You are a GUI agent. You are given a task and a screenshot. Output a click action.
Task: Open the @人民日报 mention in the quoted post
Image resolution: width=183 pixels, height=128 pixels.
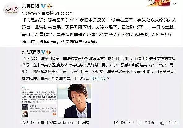pos(31,52)
